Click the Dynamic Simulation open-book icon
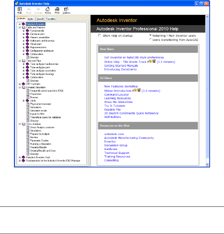224x234 pixels. click(x=23, y=87)
